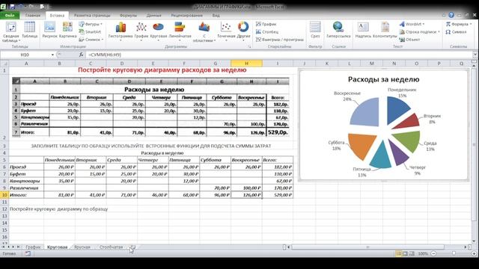The width and height of the screenshot is (479, 269).
Task: Insert a Круговая pie chart
Action: [x=158, y=31]
